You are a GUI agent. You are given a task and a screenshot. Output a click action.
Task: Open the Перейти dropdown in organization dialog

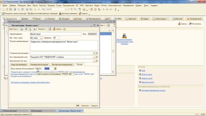point(42,29)
